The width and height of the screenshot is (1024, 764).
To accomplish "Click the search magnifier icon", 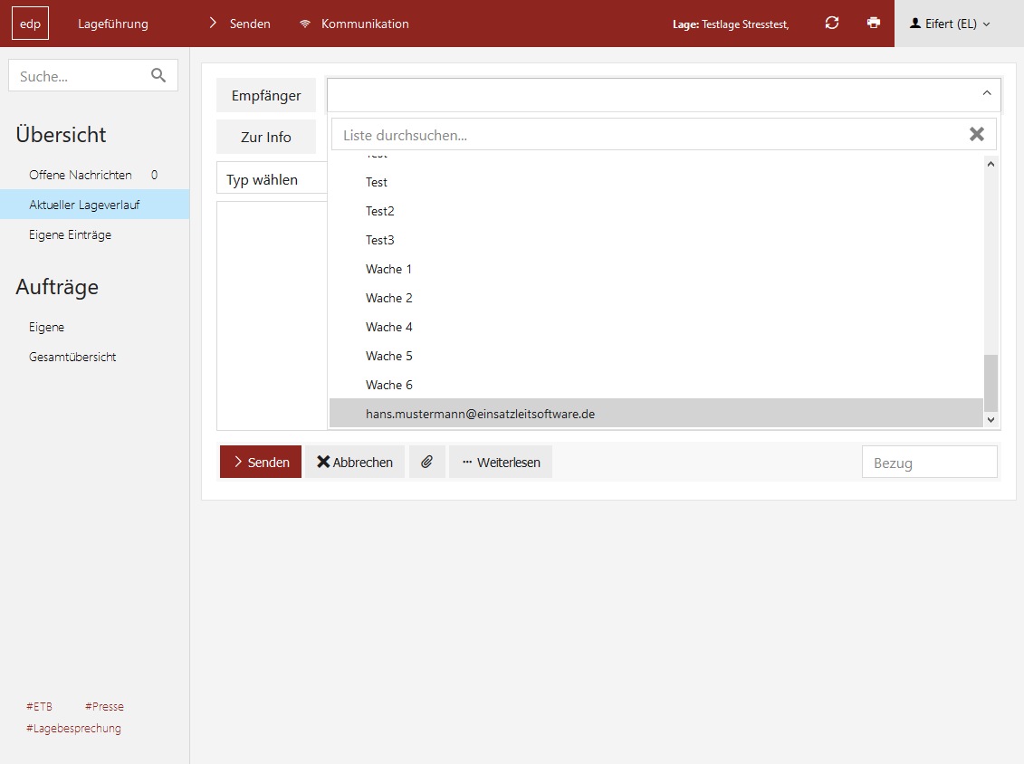I will point(158,75).
